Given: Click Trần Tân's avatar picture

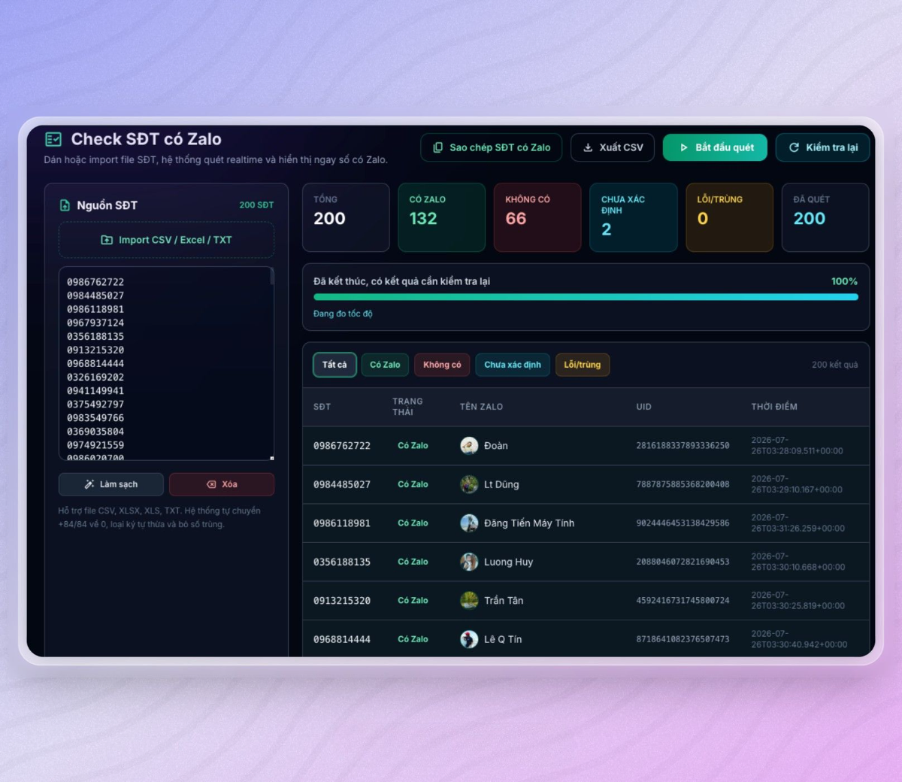Looking at the screenshot, I should click(469, 600).
